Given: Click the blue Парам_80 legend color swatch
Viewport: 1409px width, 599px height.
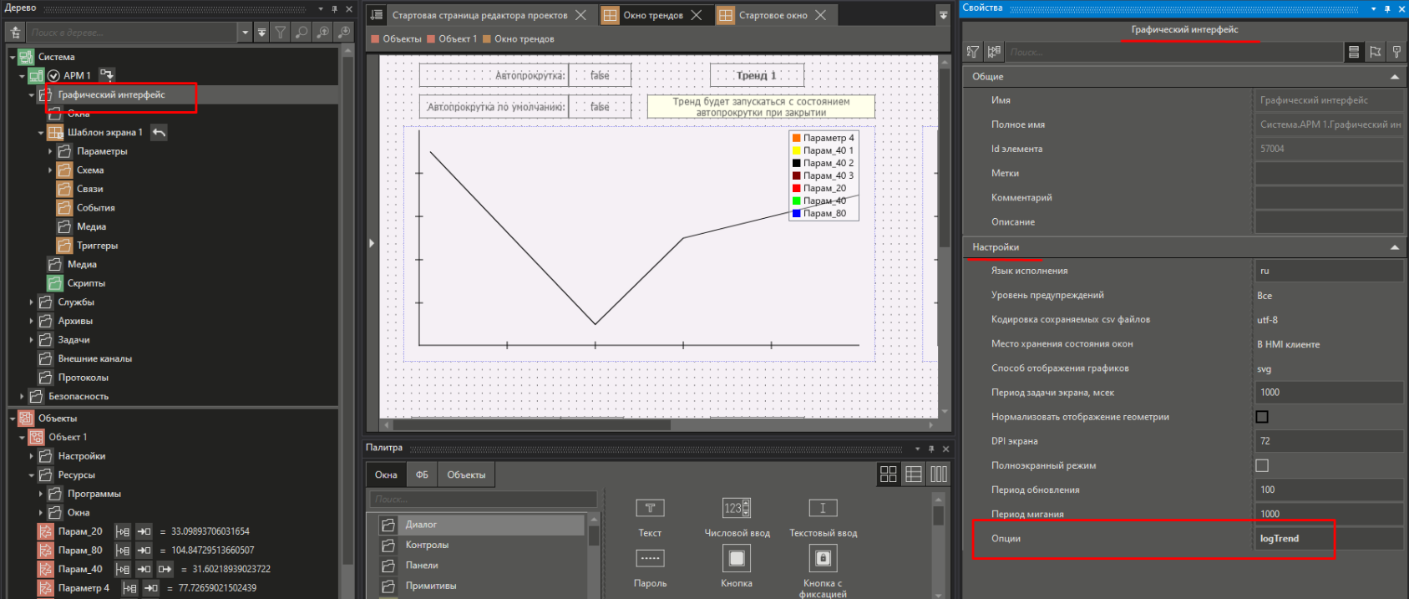Looking at the screenshot, I should point(796,214).
